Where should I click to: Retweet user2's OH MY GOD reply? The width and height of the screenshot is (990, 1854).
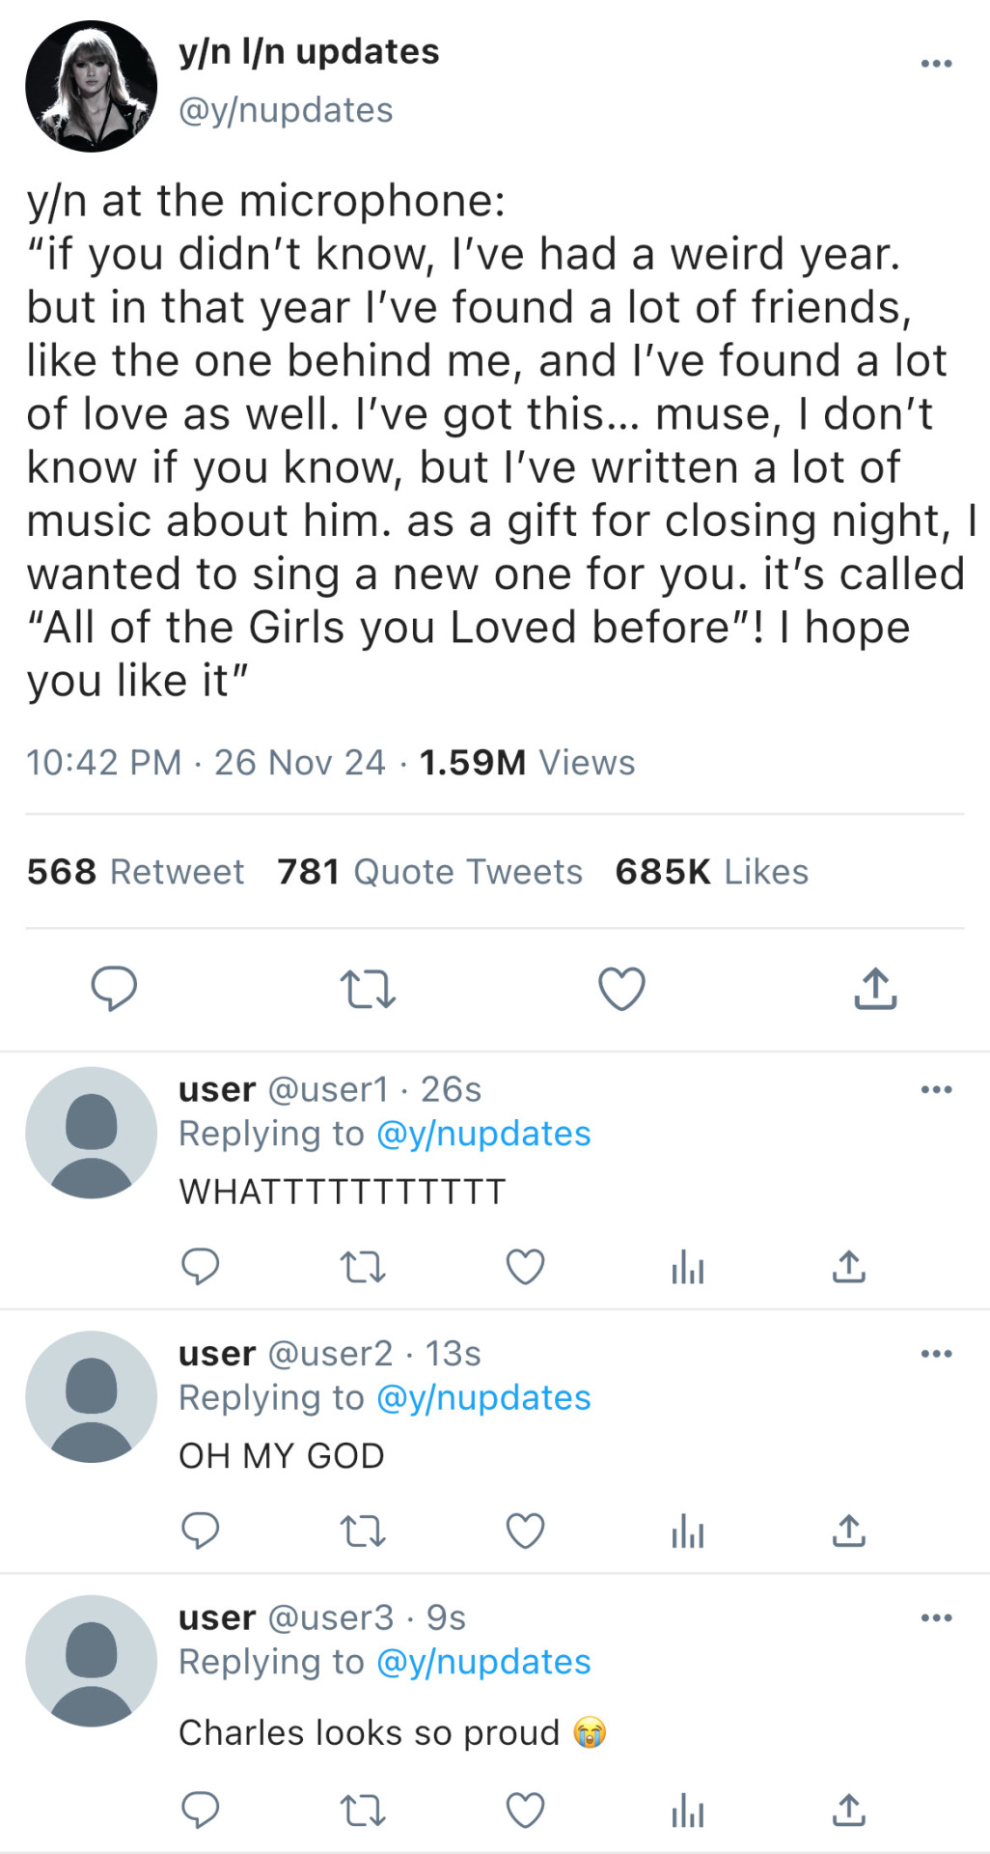pyautogui.click(x=364, y=1531)
